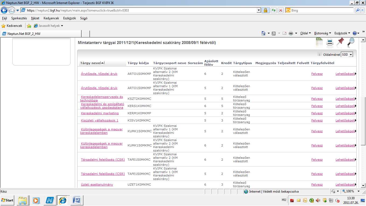The width and height of the screenshot is (366, 206).
Task: Open the Szerkesztés menu
Action: click(19, 18)
